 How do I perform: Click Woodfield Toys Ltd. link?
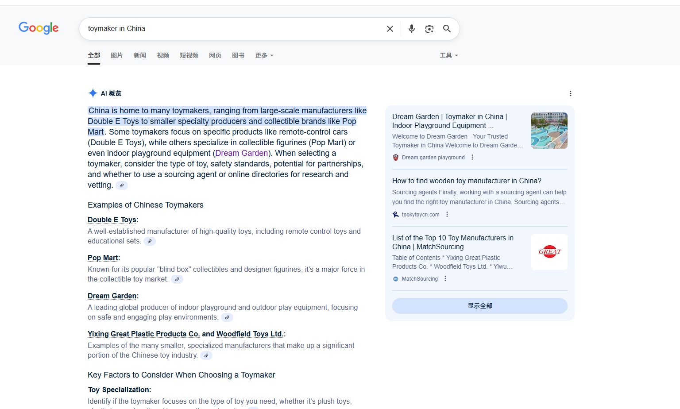coord(250,334)
